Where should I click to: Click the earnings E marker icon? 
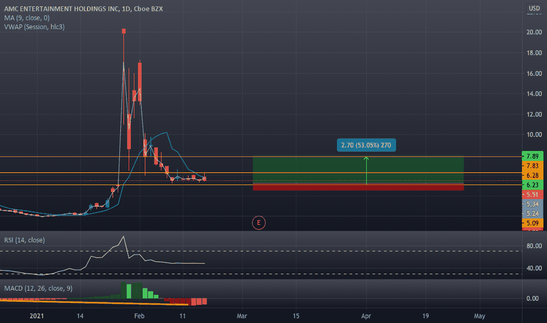258,223
